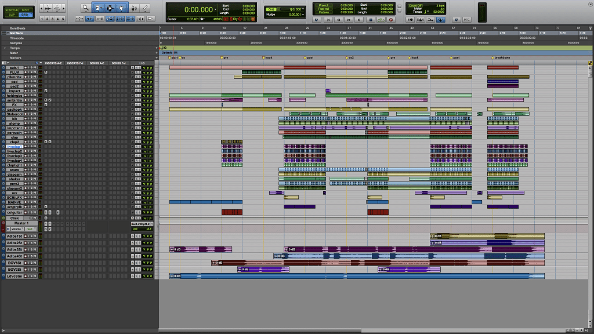The image size is (594, 334).
Task: Select the Zoomer tool
Action: click(86, 8)
